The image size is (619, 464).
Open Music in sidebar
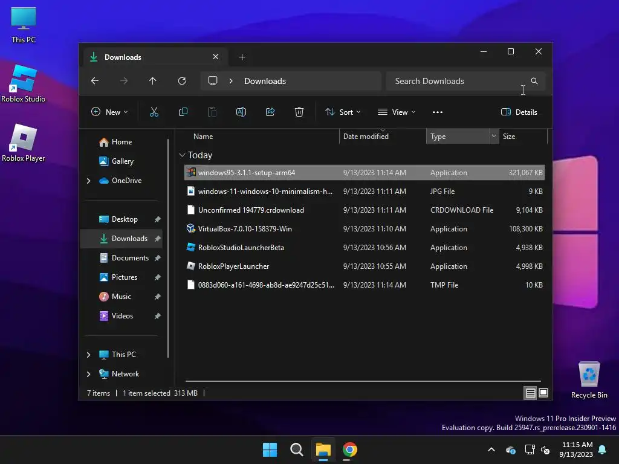tap(121, 296)
